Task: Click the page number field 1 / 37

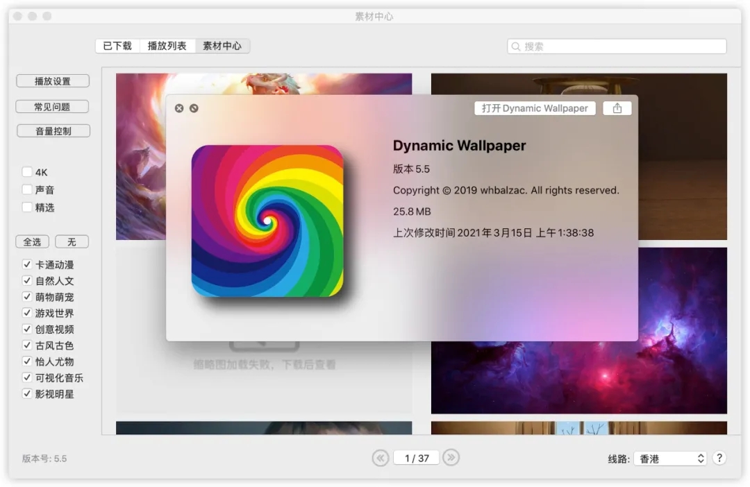Action: tap(417, 458)
